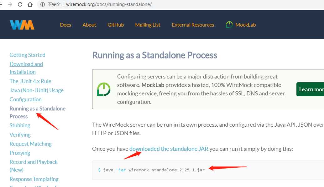324x187 pixels.
Task: Open Java (Non-JUnit) Usage link
Action: click(x=37, y=90)
